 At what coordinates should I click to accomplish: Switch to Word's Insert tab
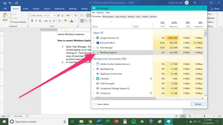[x=26, y=9]
